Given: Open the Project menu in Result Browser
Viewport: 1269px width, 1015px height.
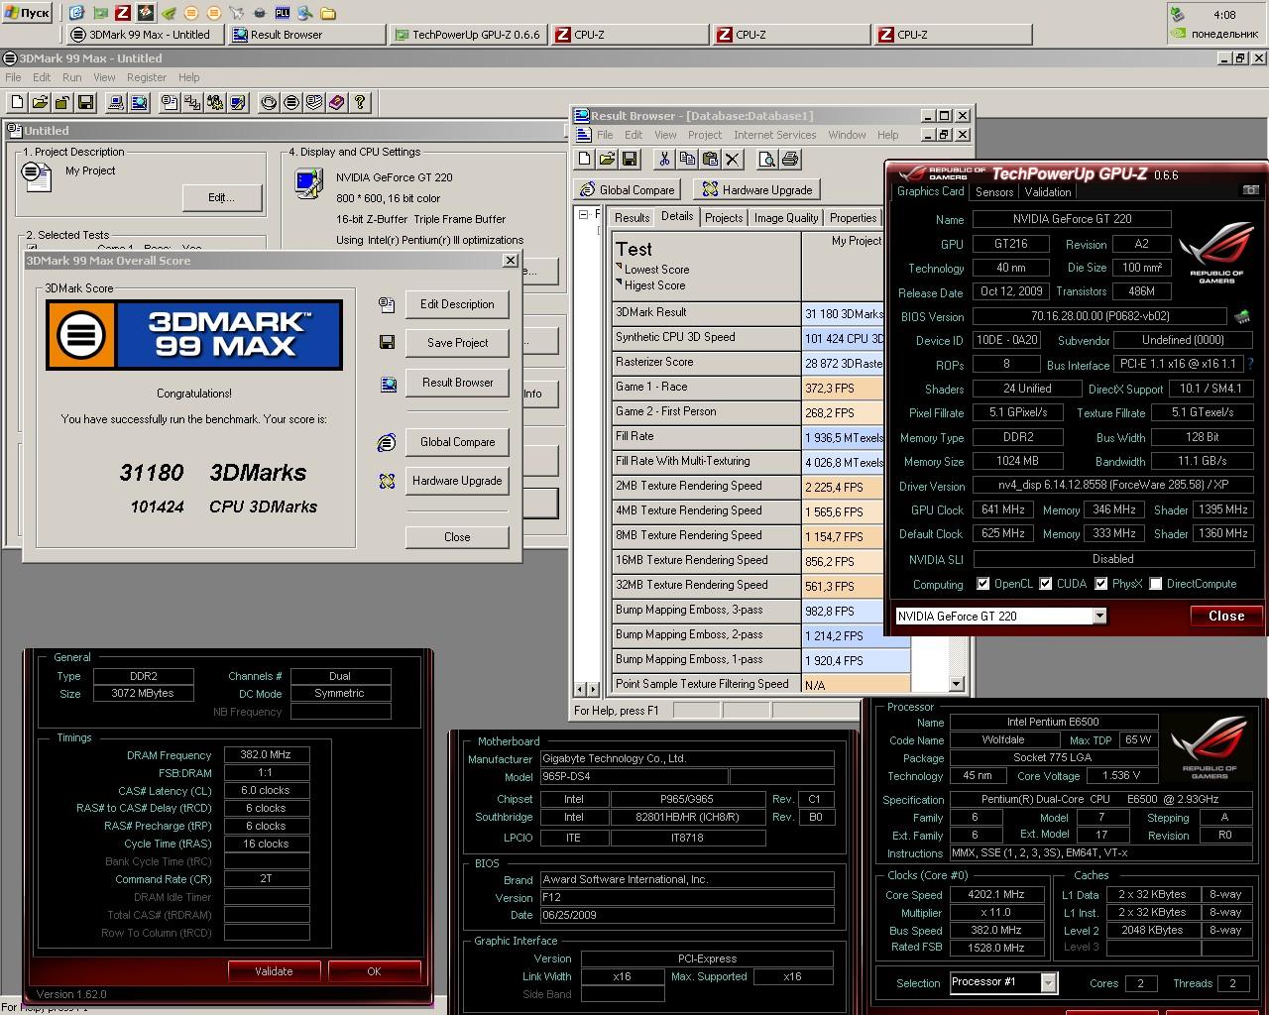Looking at the screenshot, I should 705,135.
